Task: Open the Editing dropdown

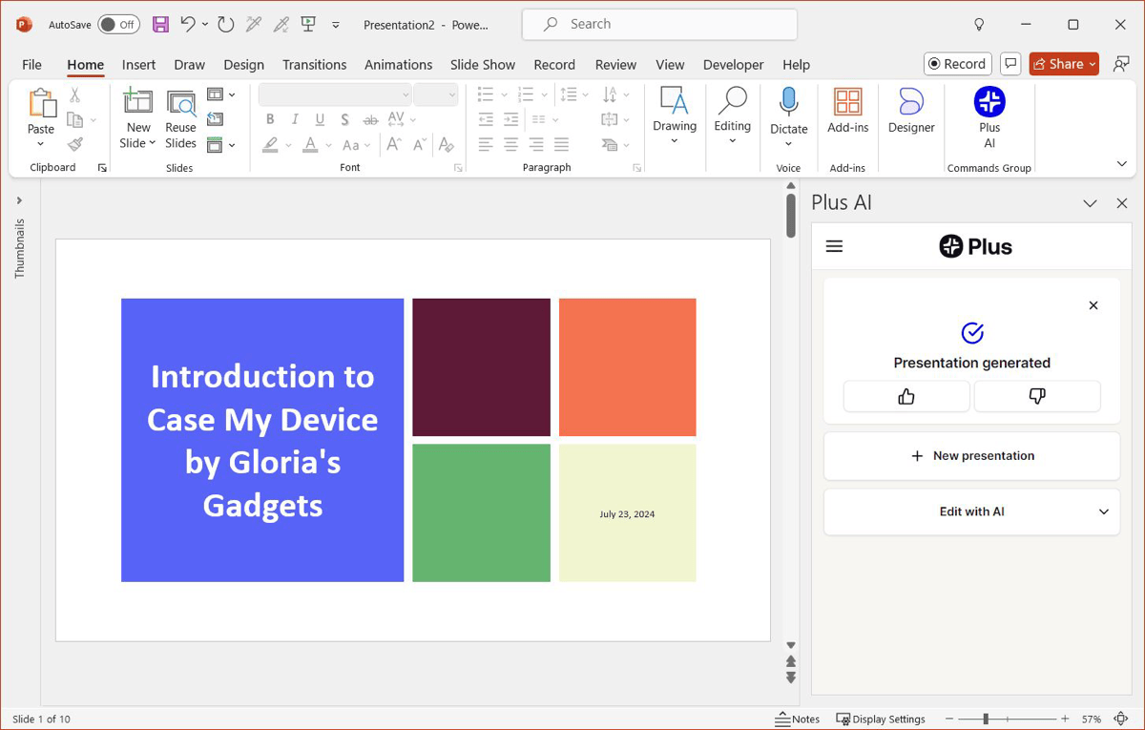Action: tap(732, 115)
